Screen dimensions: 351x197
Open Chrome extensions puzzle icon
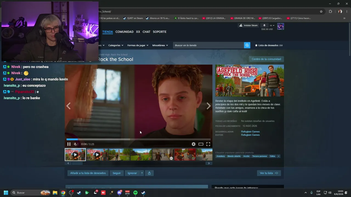[330, 11]
